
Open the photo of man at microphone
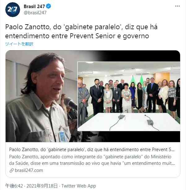pos(41,96)
